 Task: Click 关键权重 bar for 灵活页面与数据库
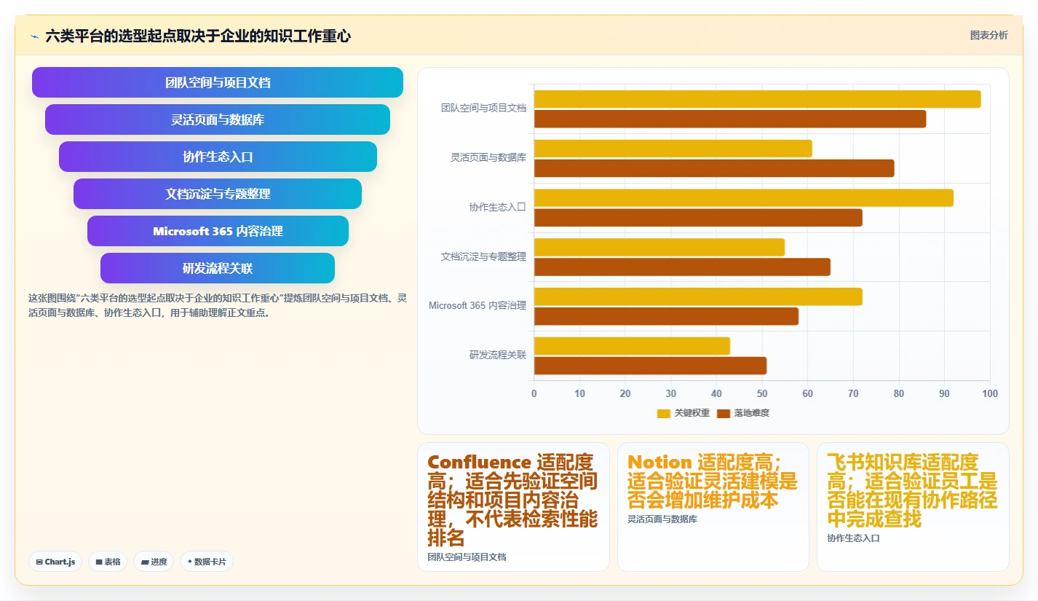pos(673,149)
